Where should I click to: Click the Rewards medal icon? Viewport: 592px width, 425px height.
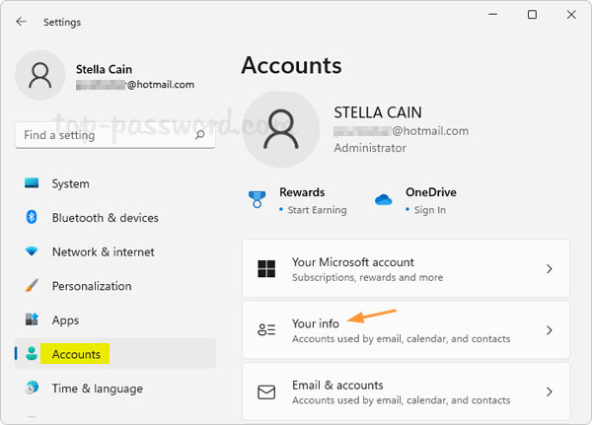pos(257,200)
